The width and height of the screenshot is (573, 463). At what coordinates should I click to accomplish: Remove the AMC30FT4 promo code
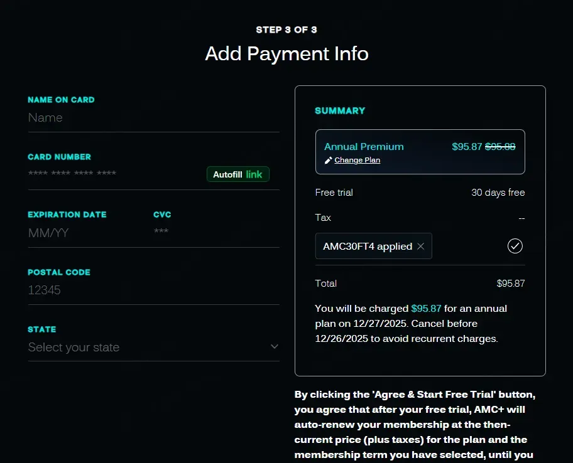[421, 247]
